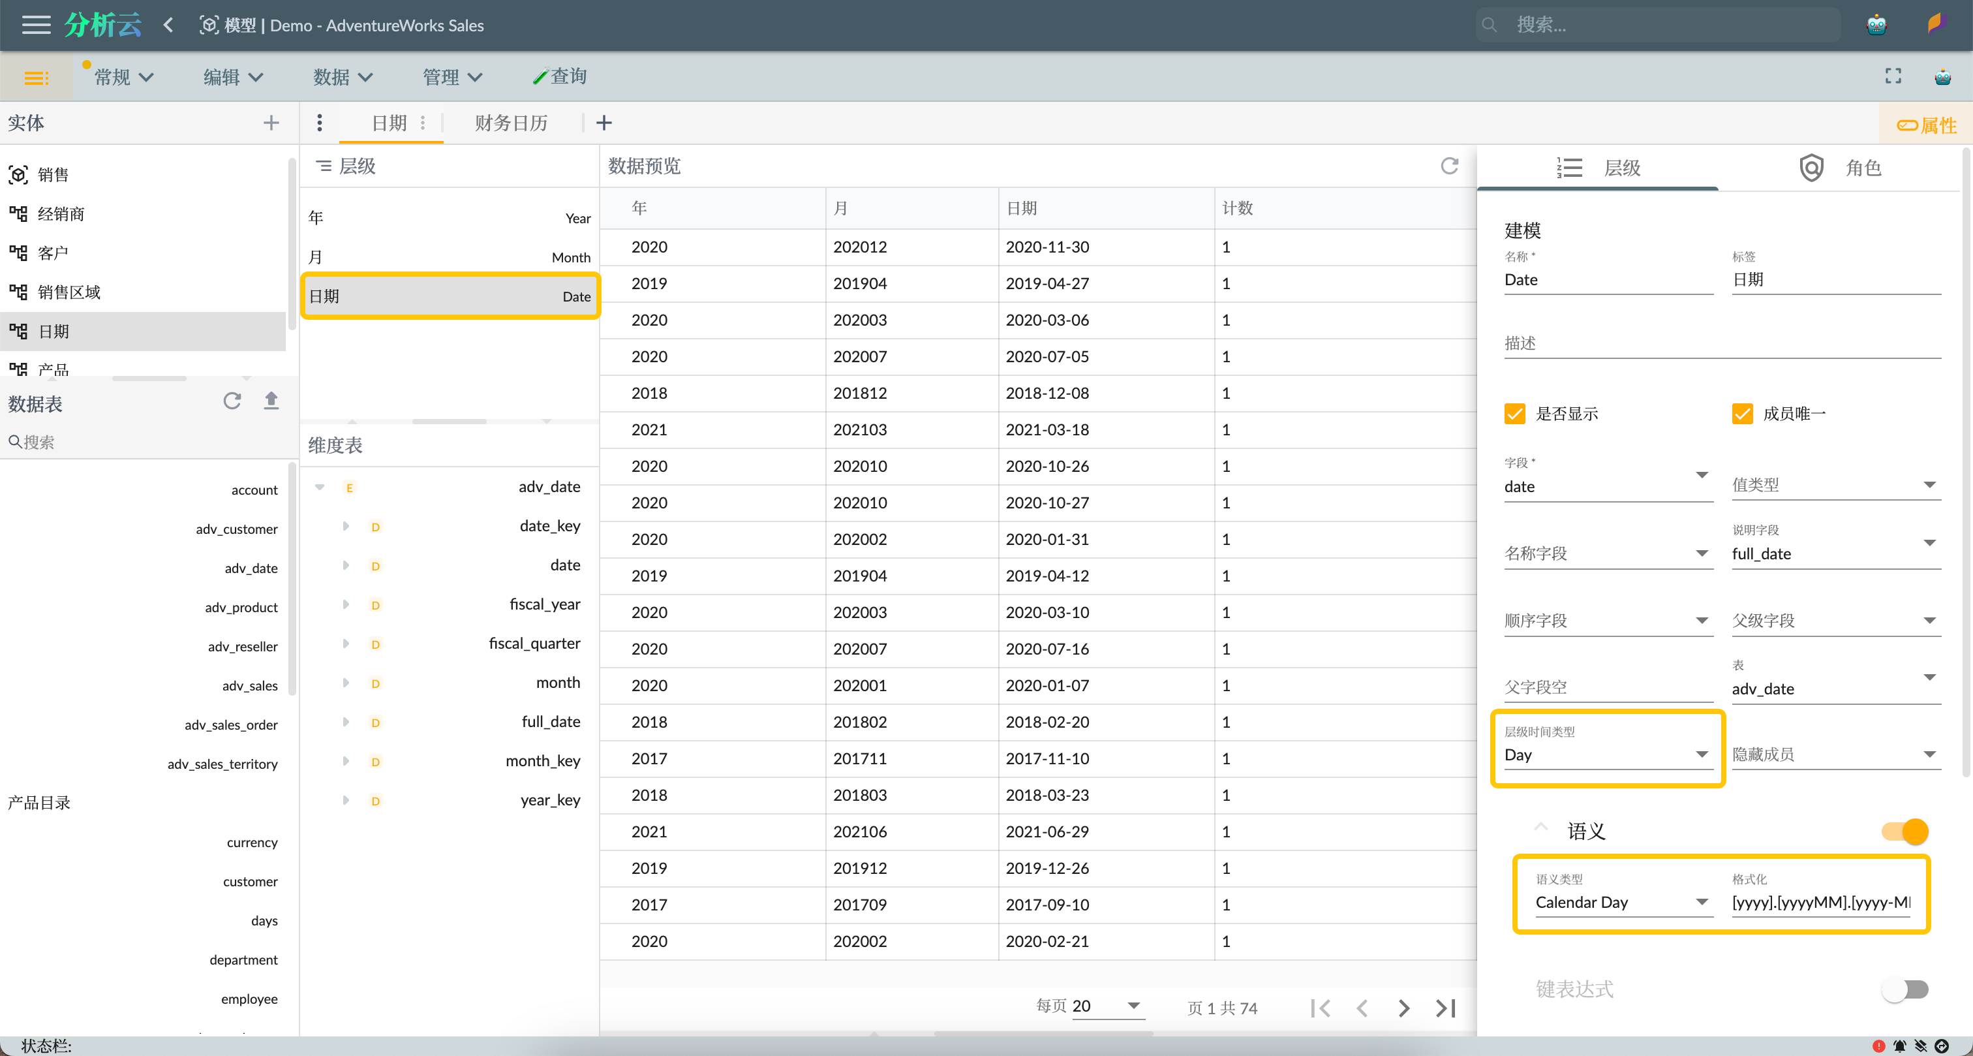
Task: Refresh the 数据表 list
Action: tap(232, 401)
